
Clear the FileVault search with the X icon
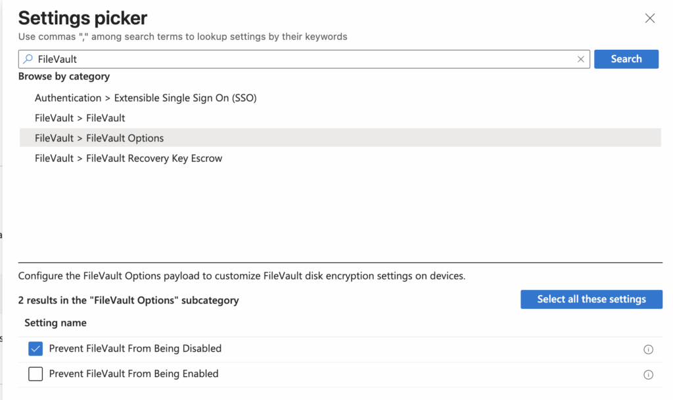point(580,58)
